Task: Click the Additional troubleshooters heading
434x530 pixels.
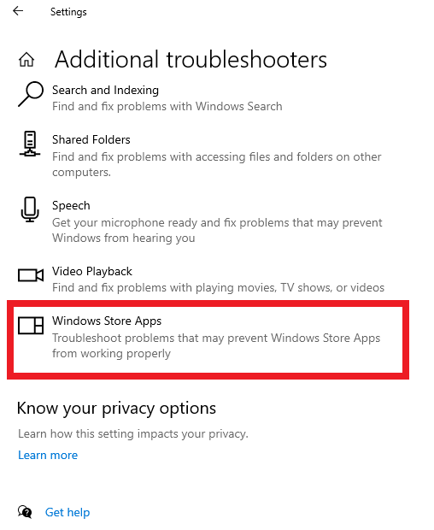Action: point(191,60)
